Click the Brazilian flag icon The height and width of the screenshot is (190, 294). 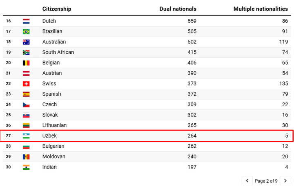(26, 32)
